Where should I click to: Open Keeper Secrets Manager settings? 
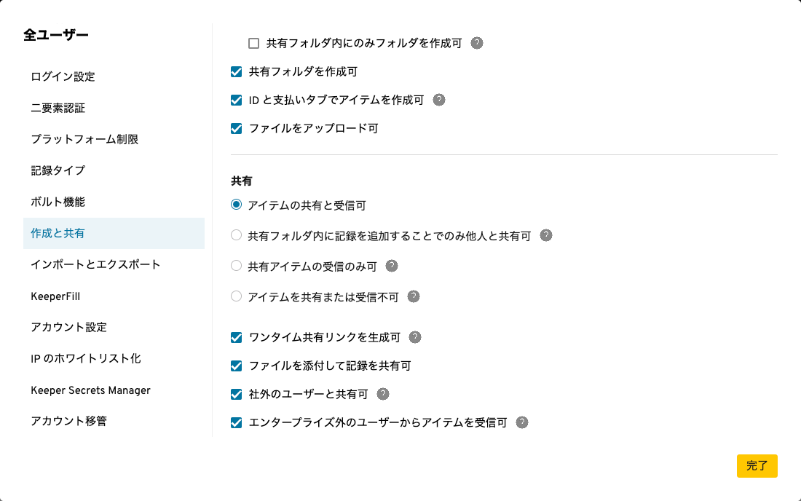tap(90, 390)
